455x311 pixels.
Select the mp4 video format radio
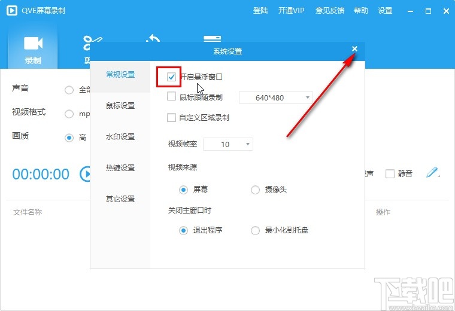69,114
